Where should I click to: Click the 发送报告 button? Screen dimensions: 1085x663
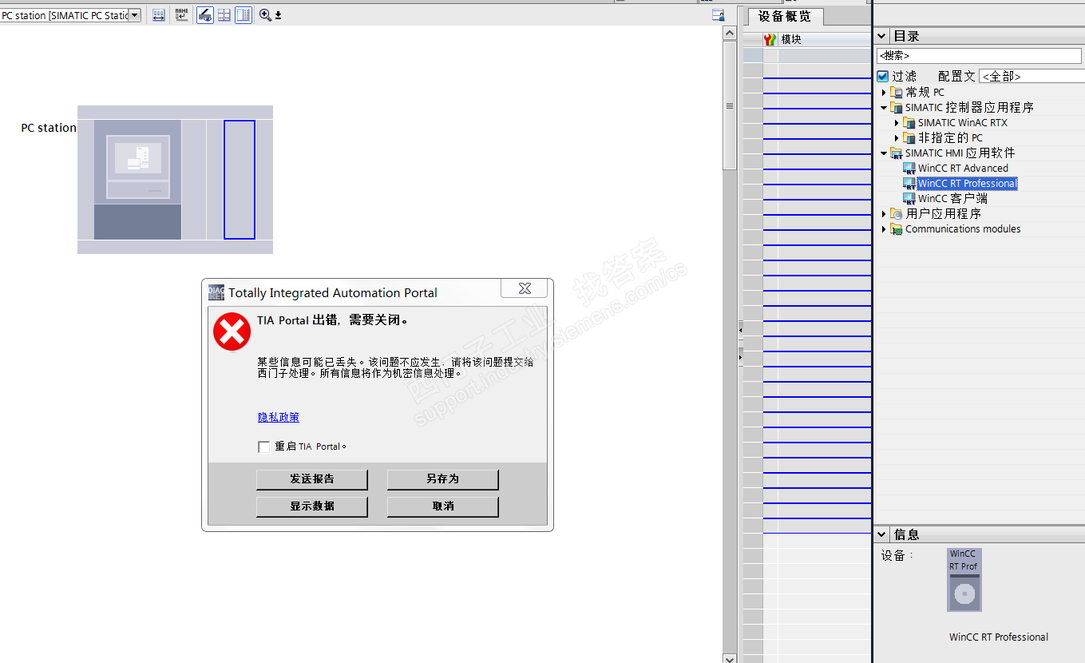pos(312,479)
